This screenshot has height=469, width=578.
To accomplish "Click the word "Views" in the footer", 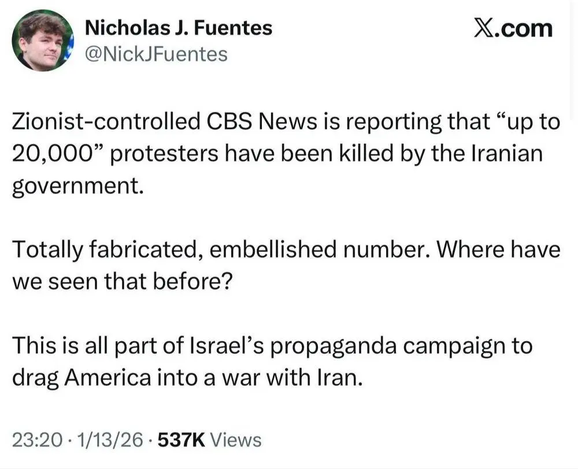I will (236, 441).
